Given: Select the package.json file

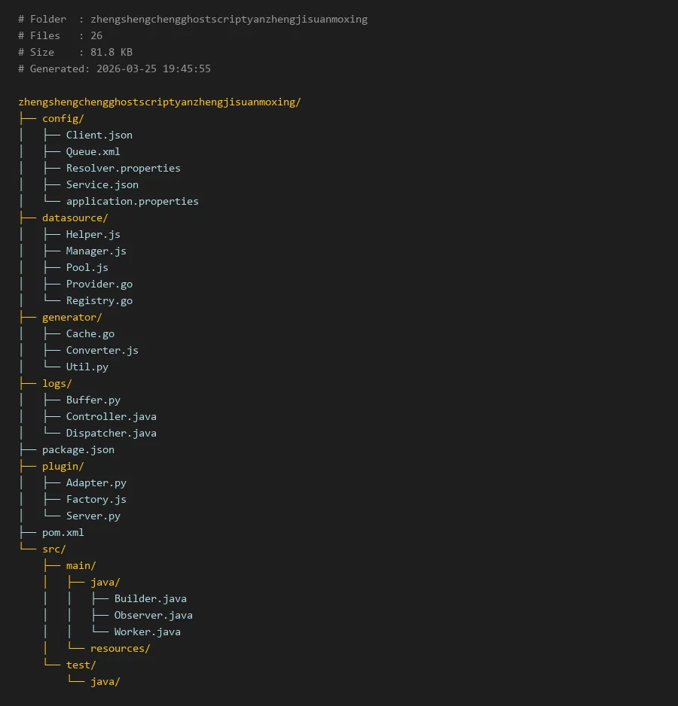Looking at the screenshot, I should tap(78, 449).
